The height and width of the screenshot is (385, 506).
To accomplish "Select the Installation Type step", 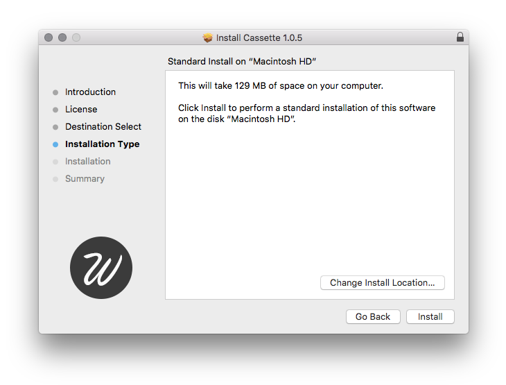I will (x=102, y=144).
